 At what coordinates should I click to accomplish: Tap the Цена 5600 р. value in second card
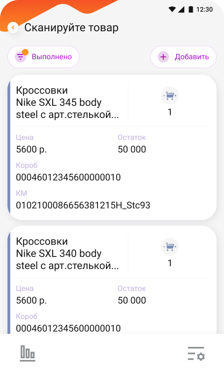[x=31, y=300]
